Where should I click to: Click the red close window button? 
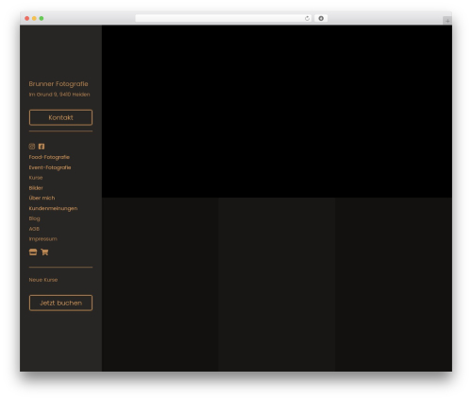27,18
